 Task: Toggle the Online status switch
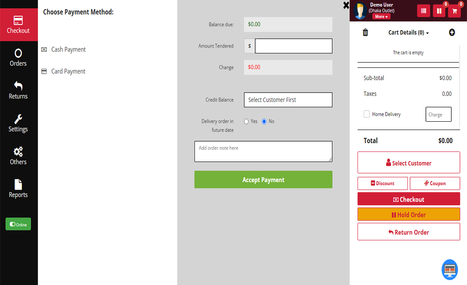tap(18, 224)
